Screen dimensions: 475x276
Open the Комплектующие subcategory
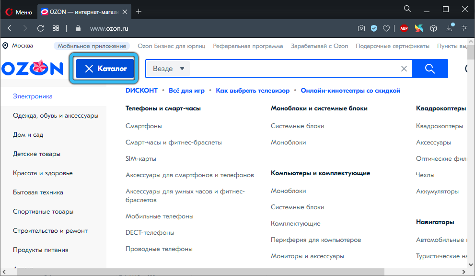(295, 224)
